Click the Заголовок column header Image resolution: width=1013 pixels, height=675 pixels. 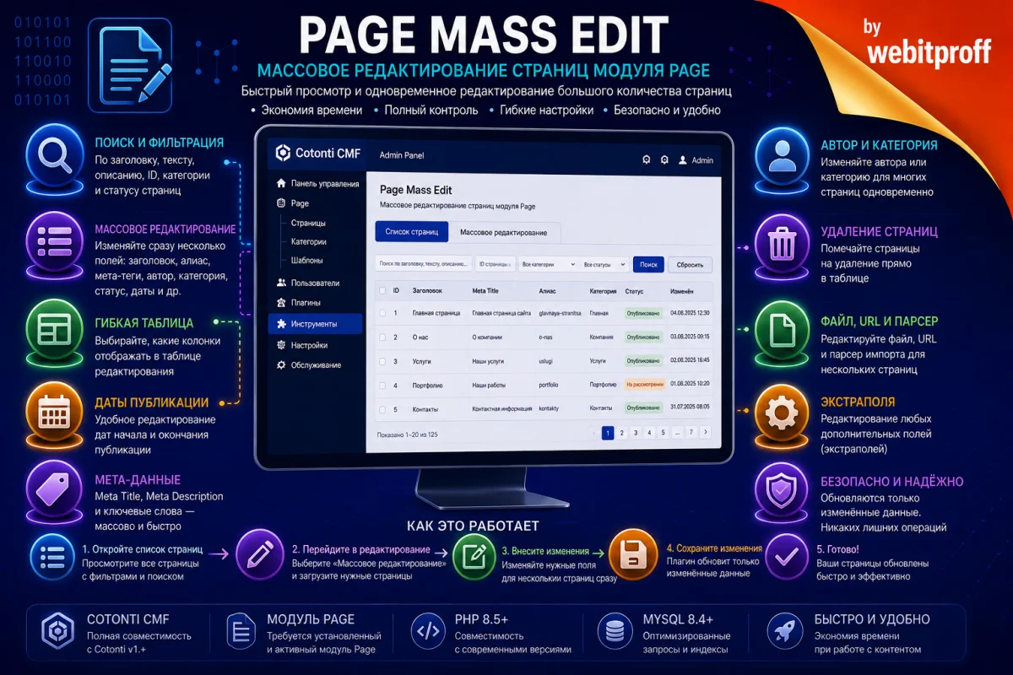point(427,290)
